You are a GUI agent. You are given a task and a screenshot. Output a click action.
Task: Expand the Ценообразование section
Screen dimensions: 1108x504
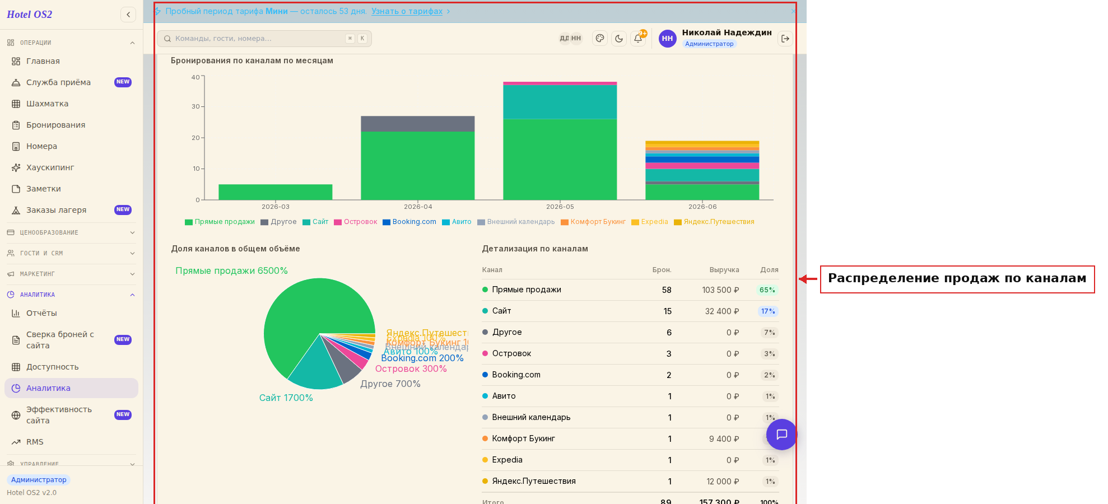click(x=71, y=232)
